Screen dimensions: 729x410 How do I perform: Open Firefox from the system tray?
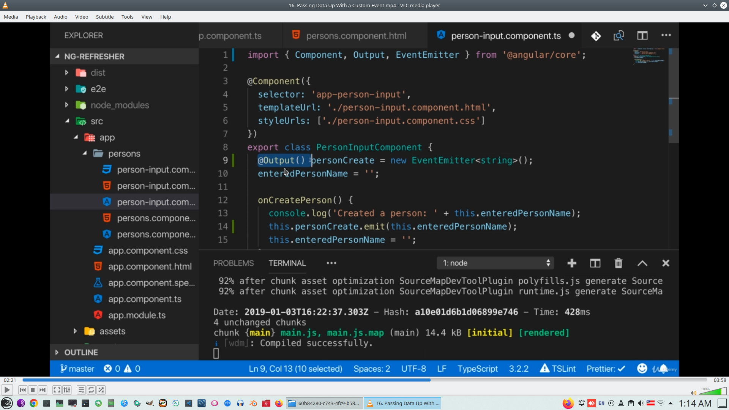[x=568, y=403]
